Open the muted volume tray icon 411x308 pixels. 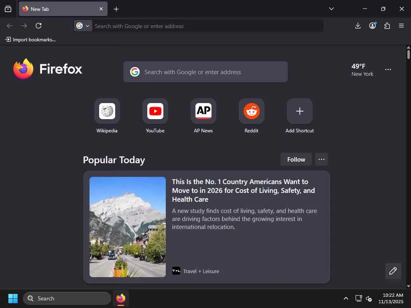pos(369,298)
